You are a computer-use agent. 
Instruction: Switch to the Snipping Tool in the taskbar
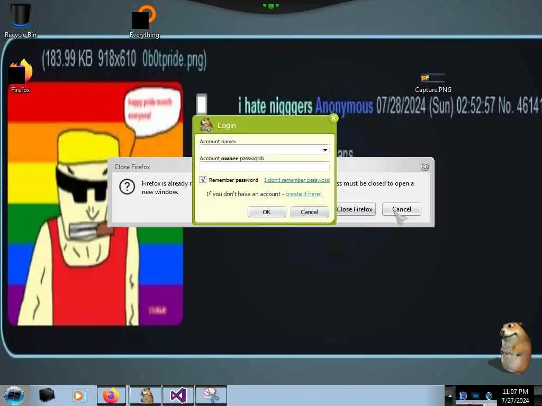pos(211,395)
